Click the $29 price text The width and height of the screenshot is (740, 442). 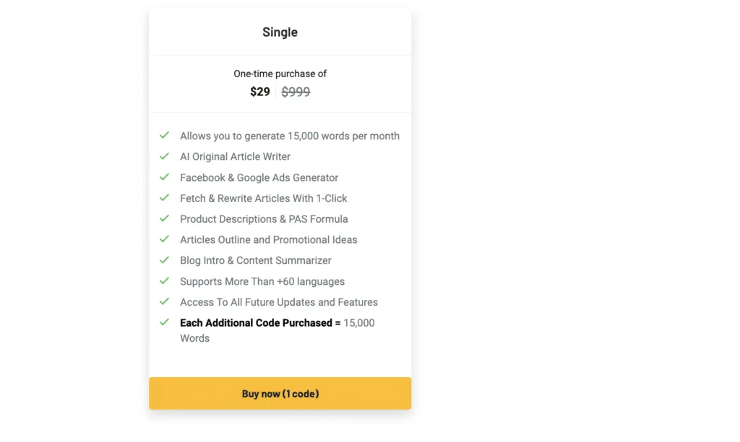click(x=260, y=92)
